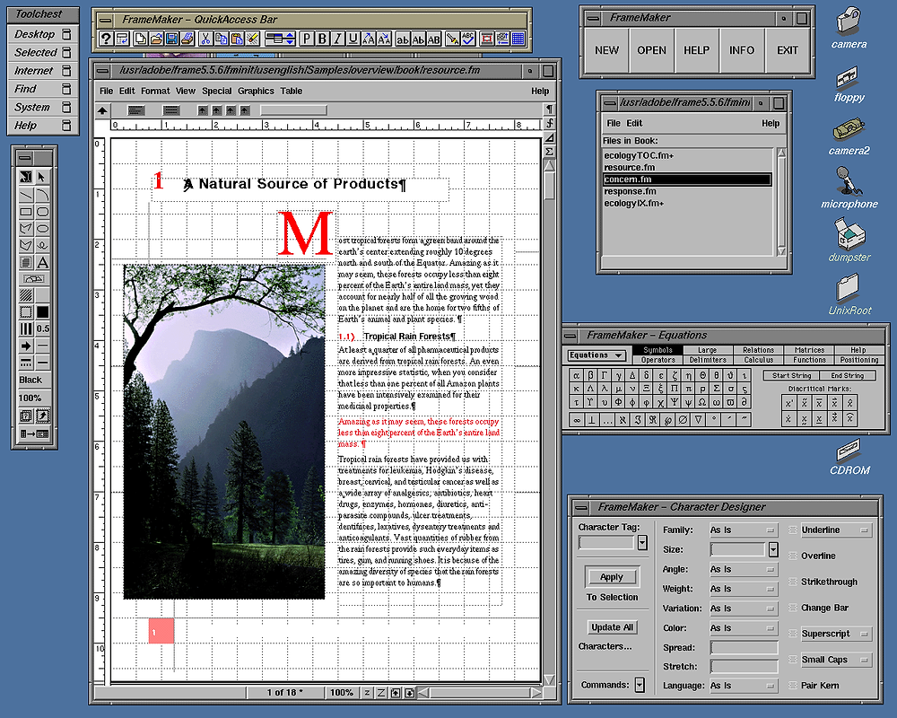Select the Smart Select text cursor tool
Image resolution: width=897 pixels, height=718 pixels.
coord(26,177)
